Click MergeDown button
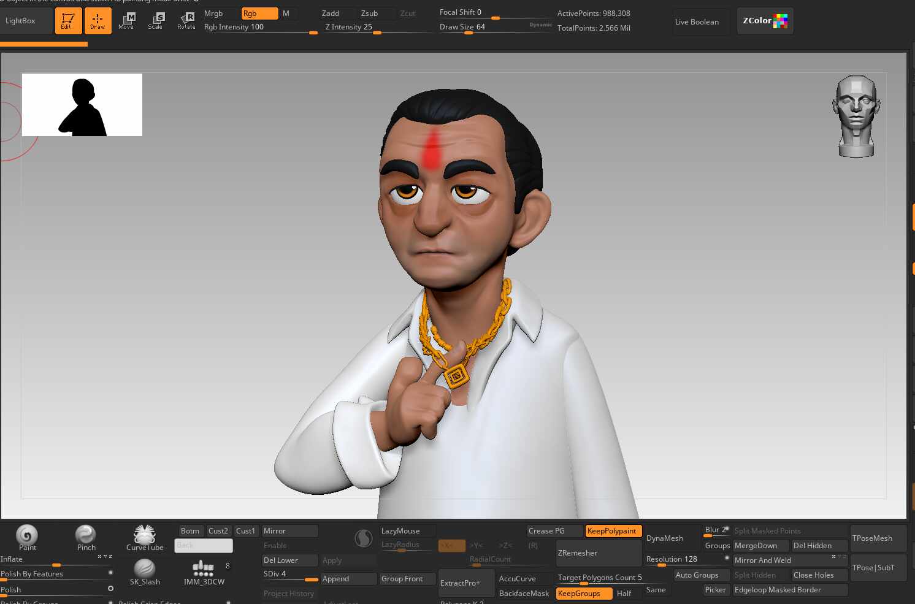This screenshot has width=915, height=604. [x=760, y=546]
